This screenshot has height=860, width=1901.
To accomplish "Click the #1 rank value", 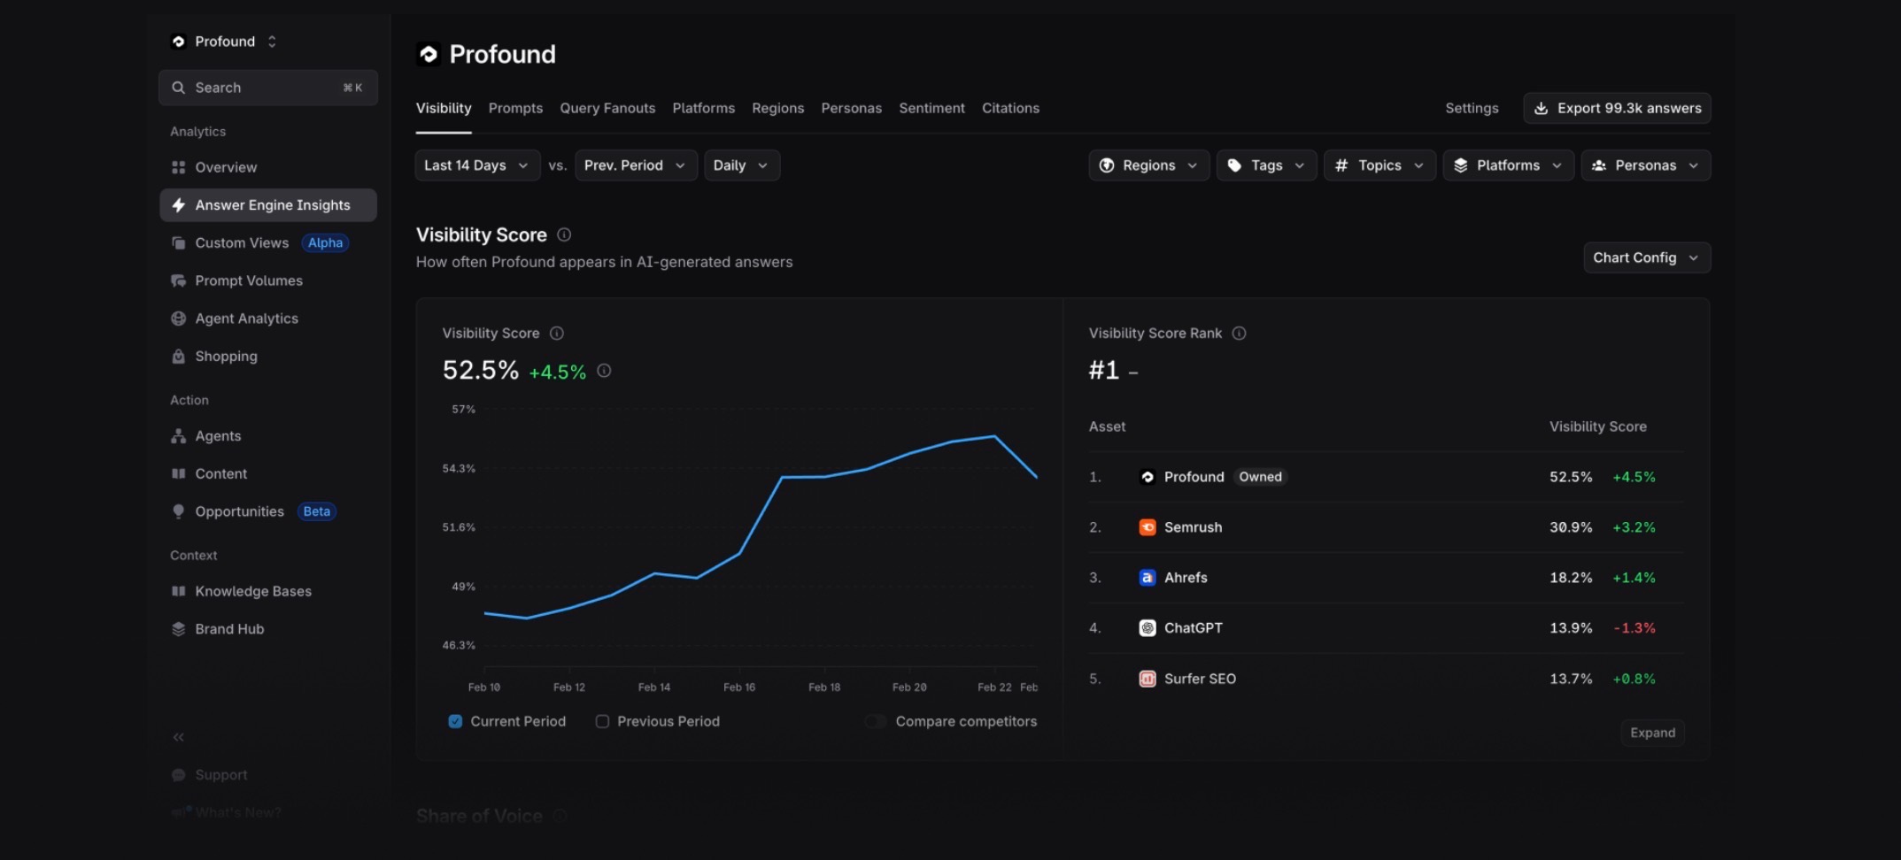I will pos(1104,370).
